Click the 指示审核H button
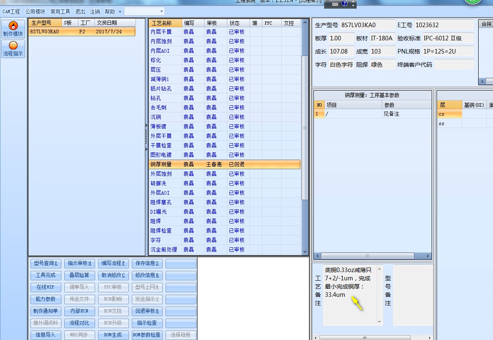The image size is (493, 340). (x=79, y=263)
